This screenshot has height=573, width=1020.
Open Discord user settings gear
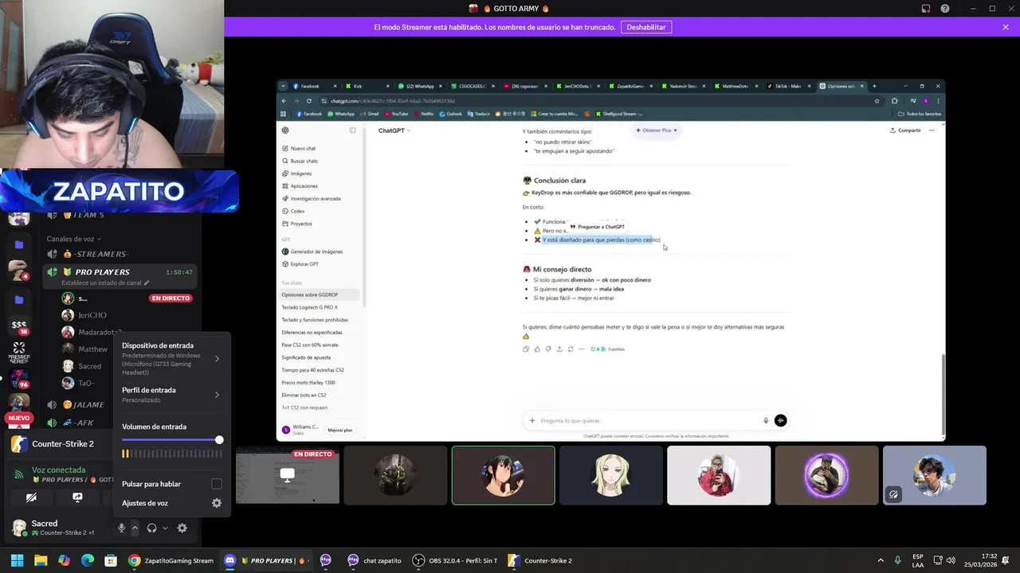coord(182,528)
